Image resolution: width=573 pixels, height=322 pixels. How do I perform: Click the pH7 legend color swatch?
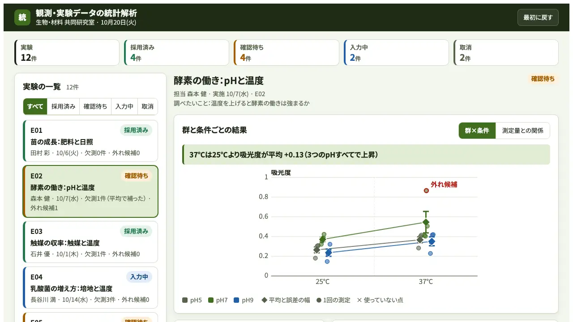[x=211, y=300]
